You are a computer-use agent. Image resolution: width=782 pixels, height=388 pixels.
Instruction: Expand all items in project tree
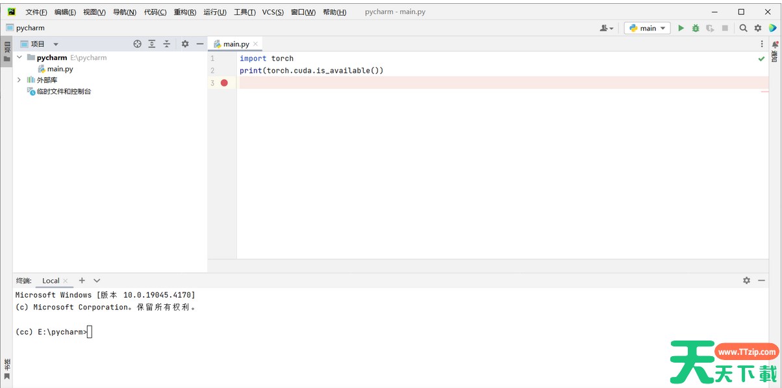pos(152,44)
